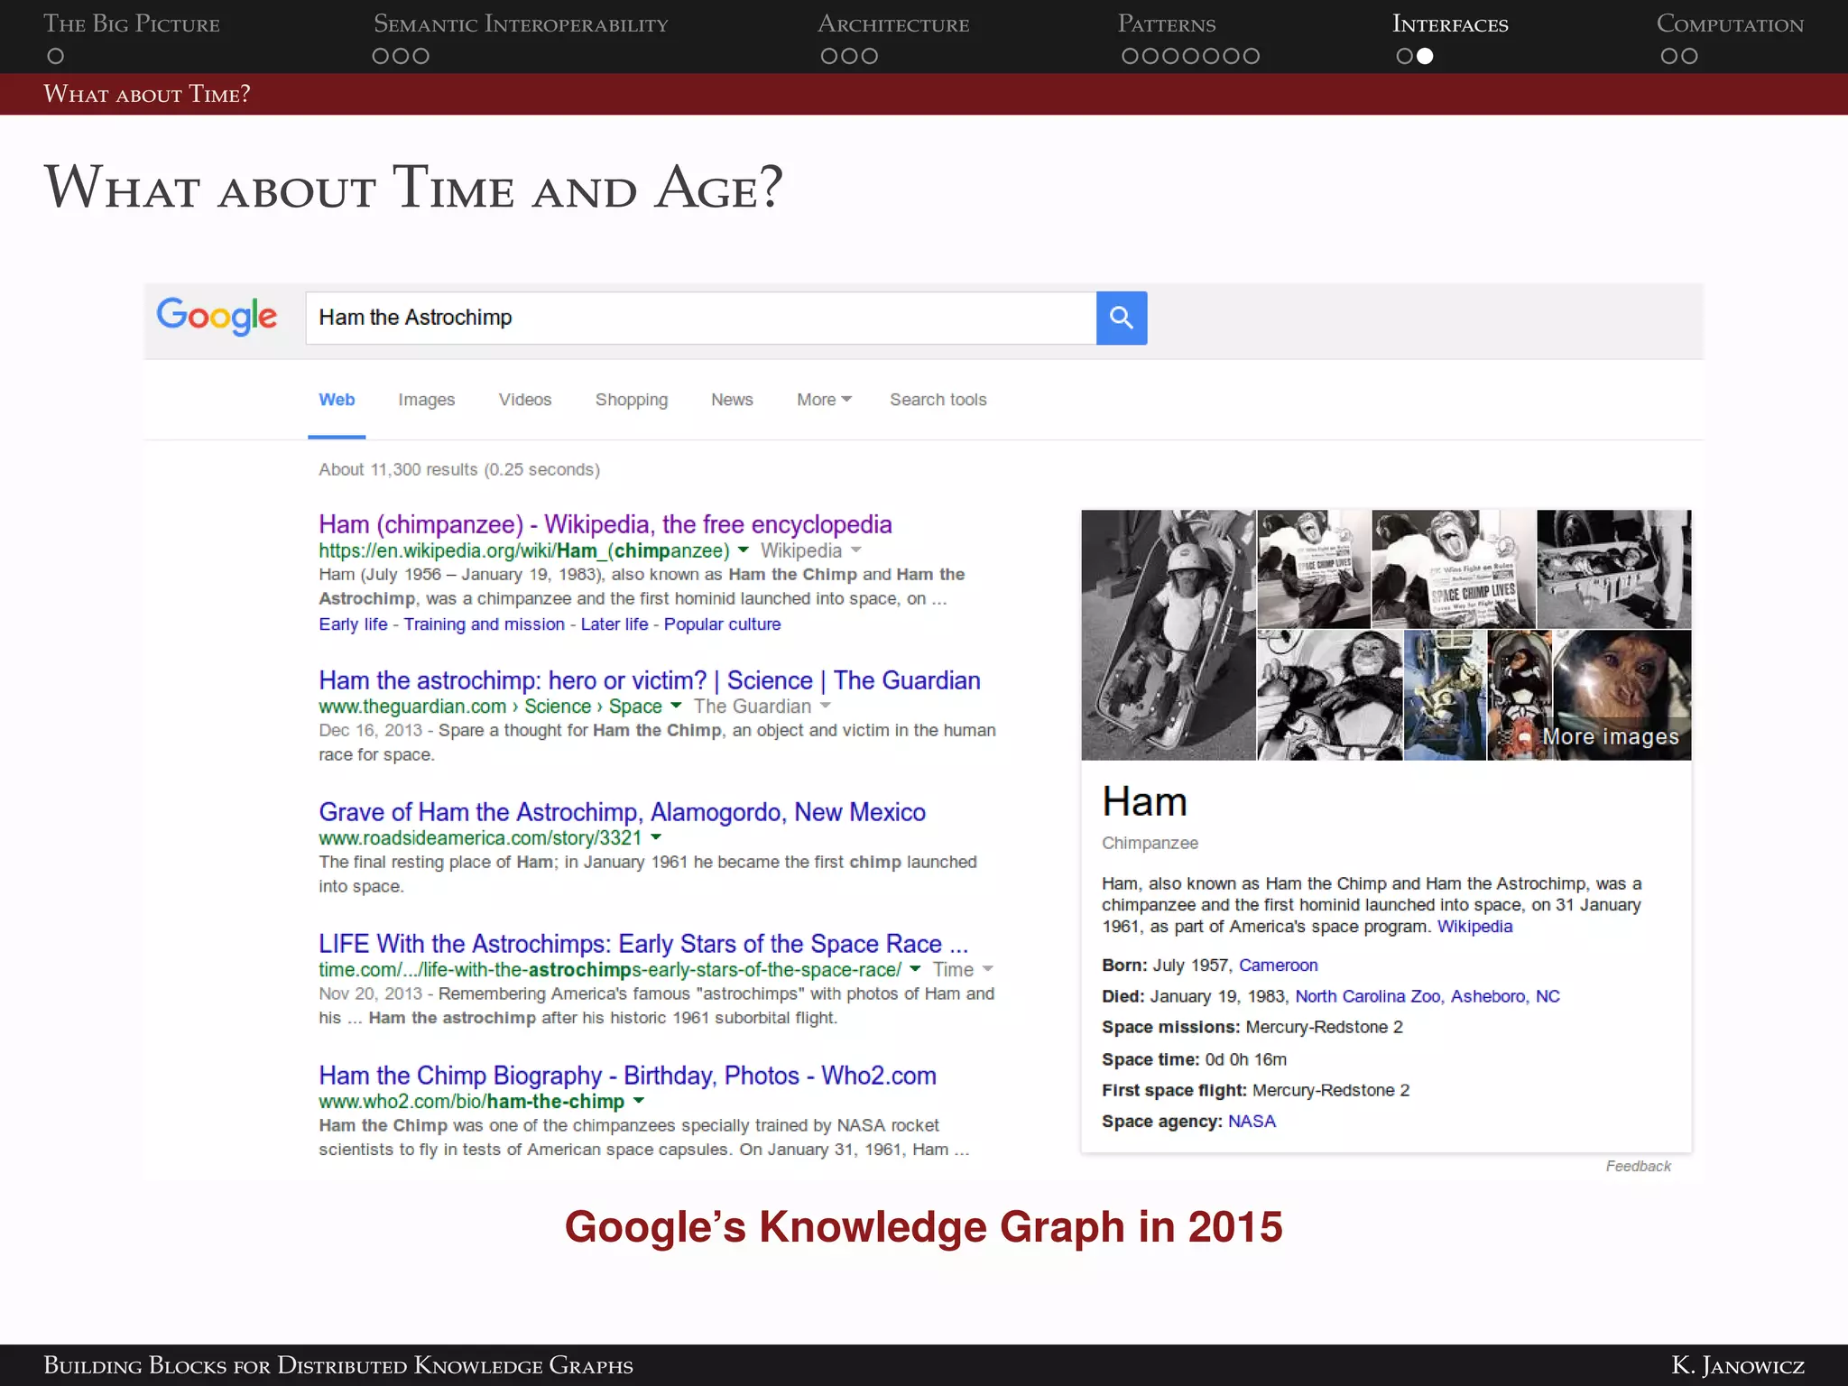Jump to The Big Picture section
The width and height of the screenshot is (1848, 1386).
(x=132, y=24)
